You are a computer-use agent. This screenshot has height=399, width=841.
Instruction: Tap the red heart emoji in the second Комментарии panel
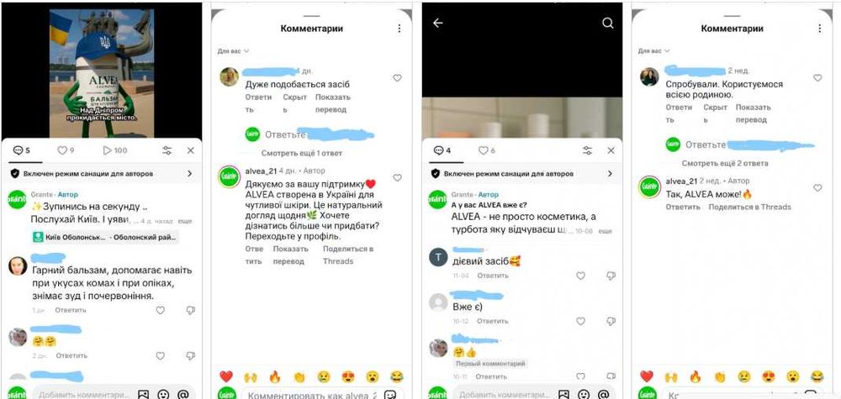pos(646,376)
